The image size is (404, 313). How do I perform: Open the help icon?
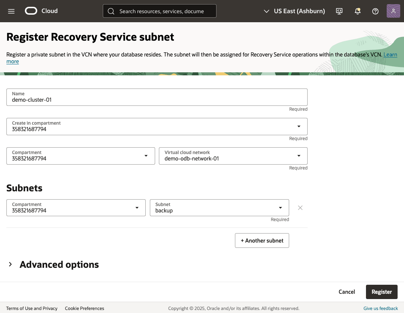click(375, 11)
